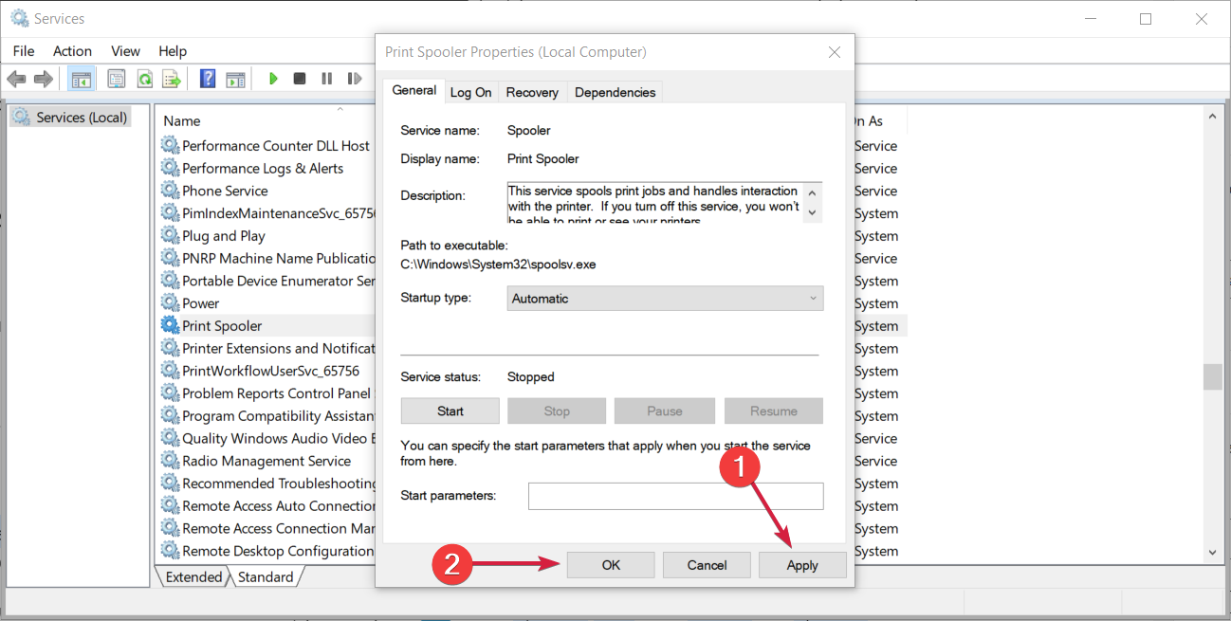Go forward with the toolbar Forward arrow

(x=43, y=79)
